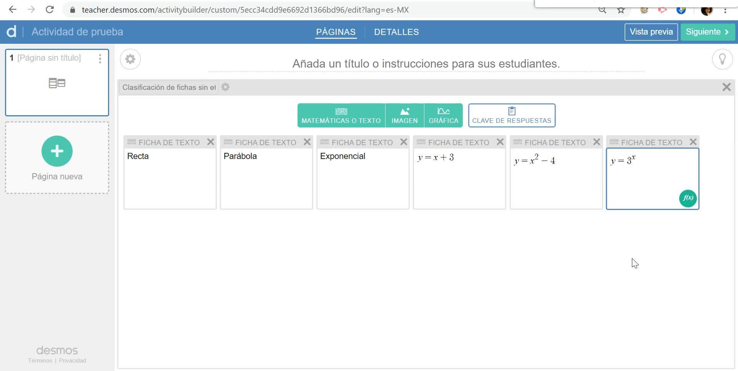
Task: Bookmark this page with star icon
Action: (621, 10)
